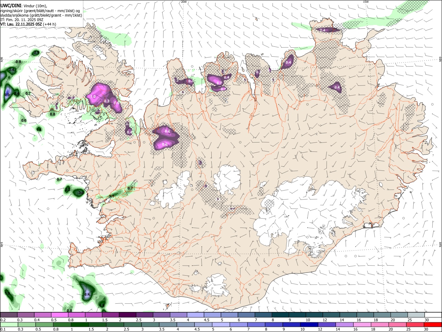The height and width of the screenshot is (332, 442).
Task: Click the 1.8 rain value label
Action: [x=102, y=305]
